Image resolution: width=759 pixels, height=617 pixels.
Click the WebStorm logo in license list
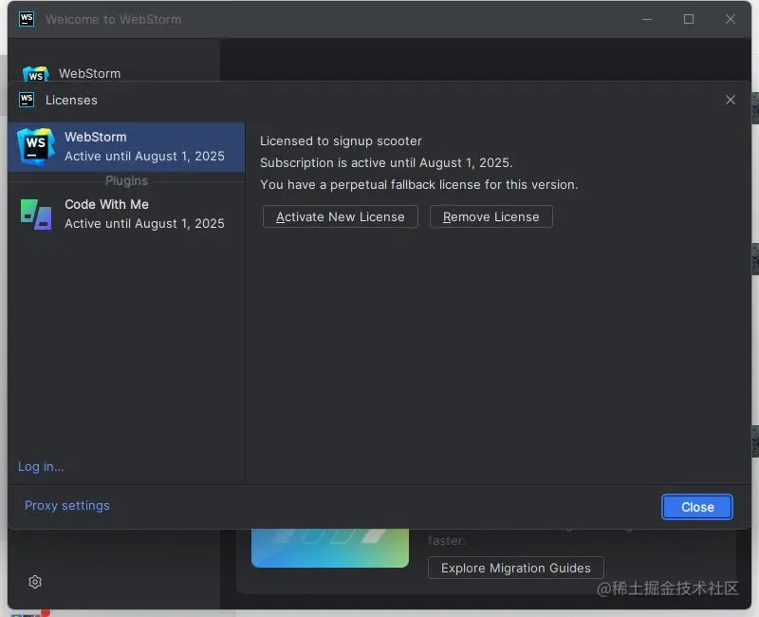click(35, 146)
